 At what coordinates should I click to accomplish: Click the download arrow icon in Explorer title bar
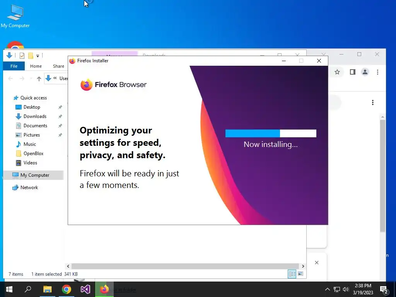(x=9, y=55)
